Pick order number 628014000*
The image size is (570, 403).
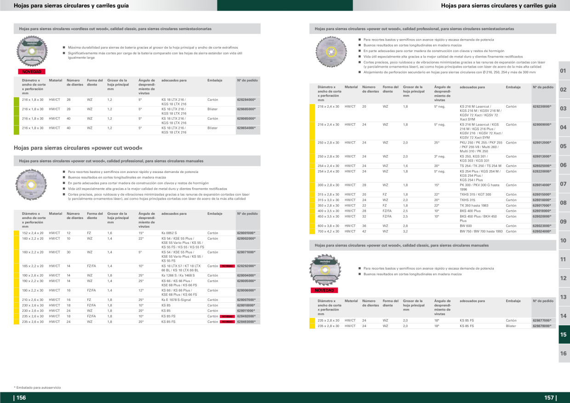coord(542,185)
